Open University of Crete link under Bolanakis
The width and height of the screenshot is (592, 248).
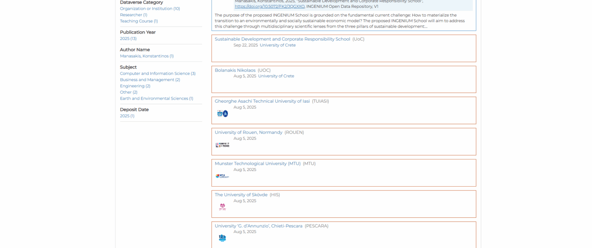(276, 76)
